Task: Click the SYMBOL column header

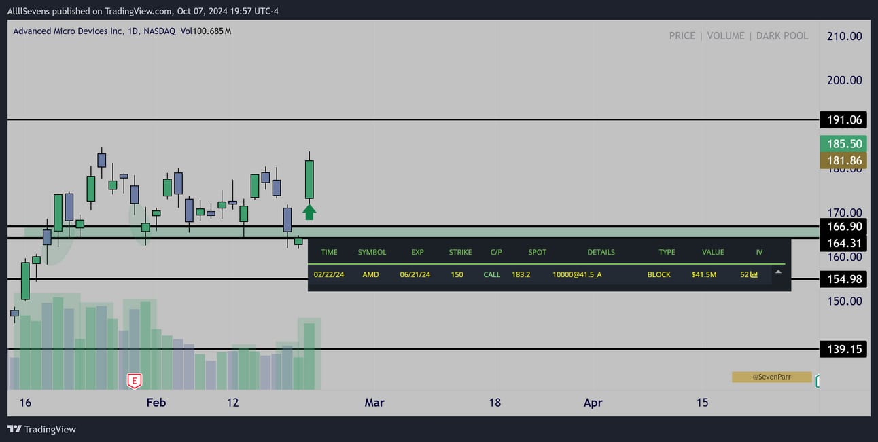Action: (372, 252)
